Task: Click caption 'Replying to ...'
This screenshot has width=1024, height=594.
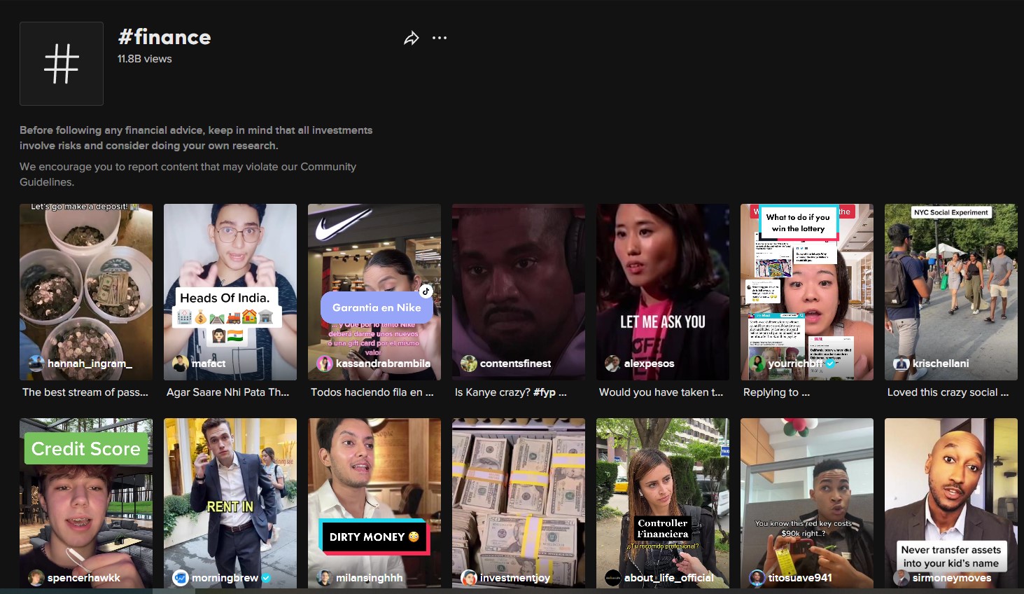Action: (776, 392)
